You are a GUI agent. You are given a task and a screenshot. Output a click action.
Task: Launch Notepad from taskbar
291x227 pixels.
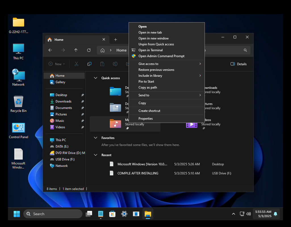coord(101,214)
